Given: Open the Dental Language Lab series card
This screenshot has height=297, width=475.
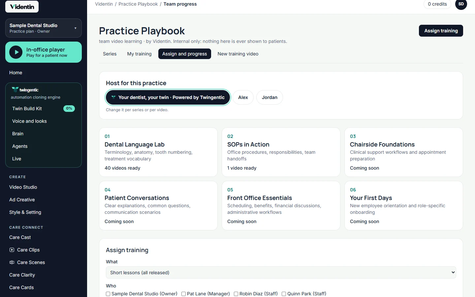Looking at the screenshot, I should pos(158,152).
